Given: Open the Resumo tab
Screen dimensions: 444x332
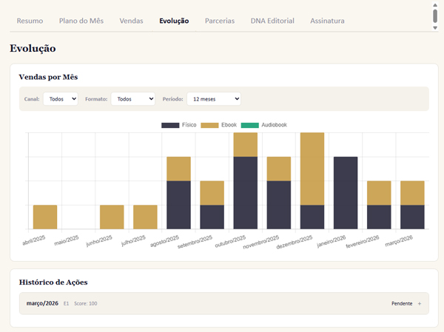Looking at the screenshot, I should pyautogui.click(x=30, y=21).
